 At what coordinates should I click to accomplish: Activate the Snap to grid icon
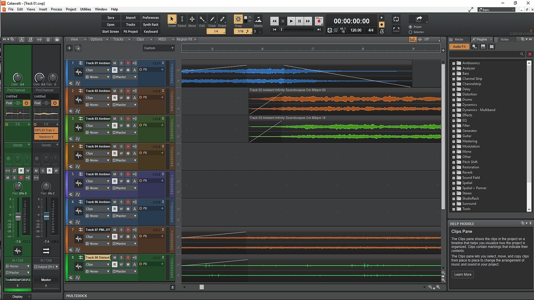(238, 19)
